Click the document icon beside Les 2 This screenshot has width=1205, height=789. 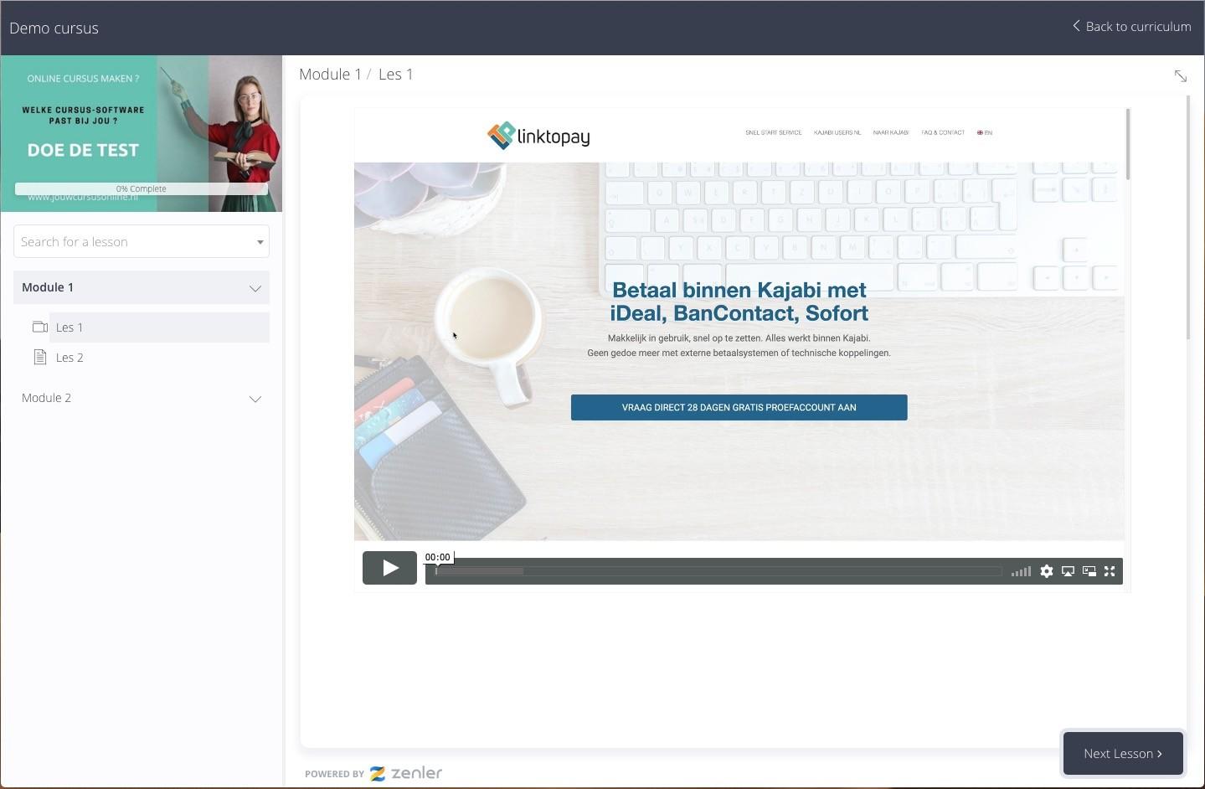pyautogui.click(x=39, y=358)
